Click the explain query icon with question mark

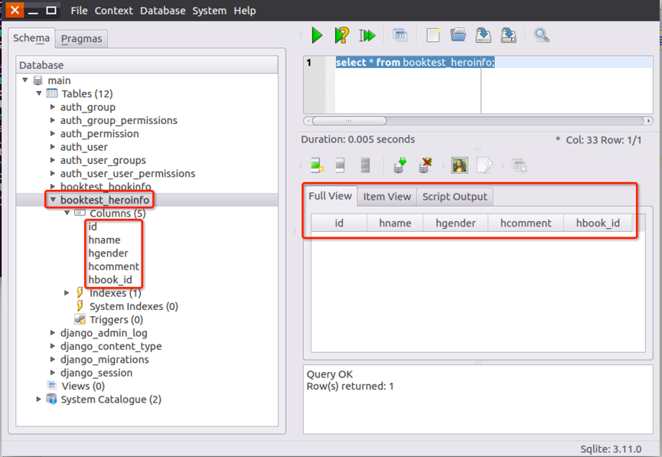(342, 35)
